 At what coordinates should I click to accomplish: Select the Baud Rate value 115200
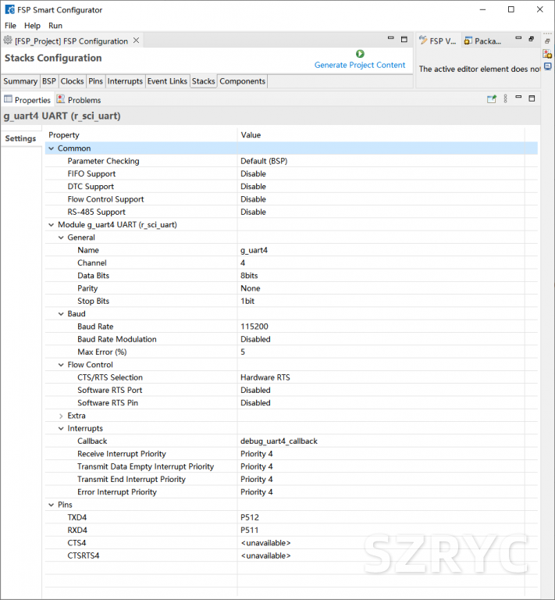pyautogui.click(x=254, y=327)
